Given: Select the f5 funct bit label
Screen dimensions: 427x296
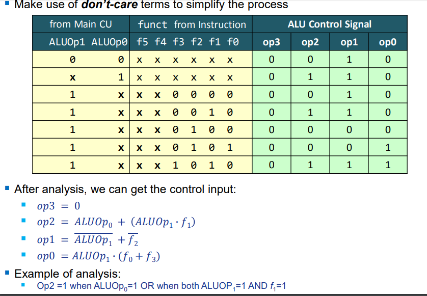Looking at the screenshot, I should pos(142,42).
